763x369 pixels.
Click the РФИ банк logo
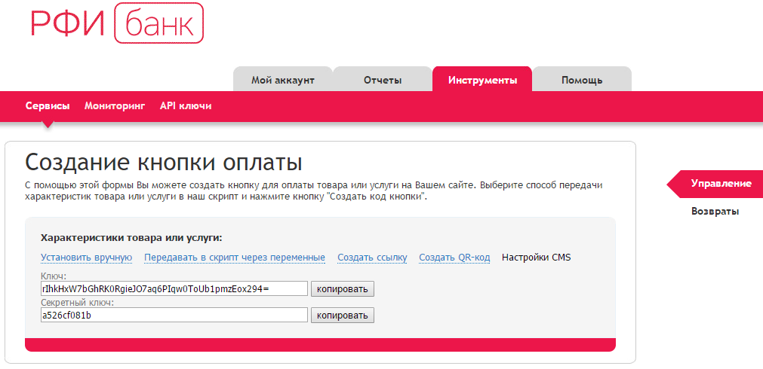tap(117, 23)
